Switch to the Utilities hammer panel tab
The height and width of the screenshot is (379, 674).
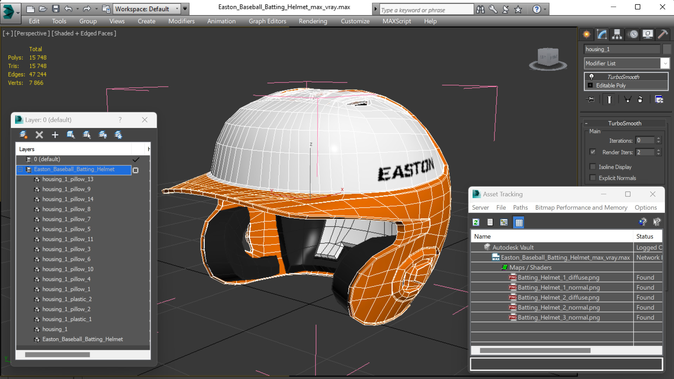point(663,34)
